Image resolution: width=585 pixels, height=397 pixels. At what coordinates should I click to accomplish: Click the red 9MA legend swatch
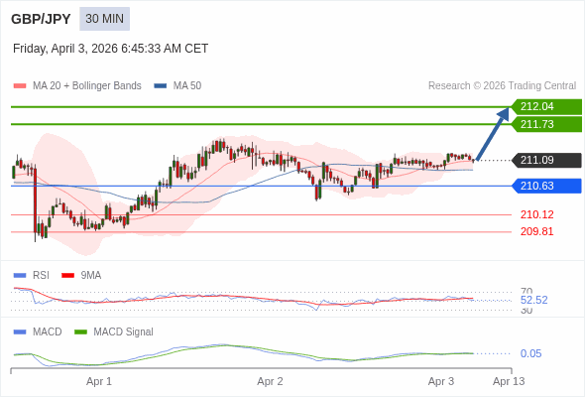(67, 276)
